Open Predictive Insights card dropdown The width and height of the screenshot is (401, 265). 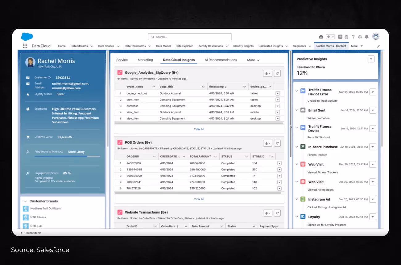(371, 59)
